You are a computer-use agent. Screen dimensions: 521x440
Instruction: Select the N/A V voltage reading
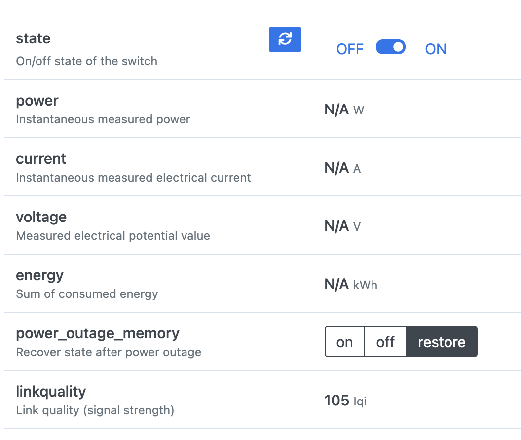pos(342,226)
